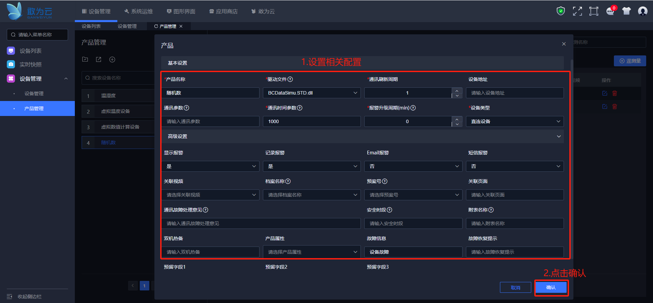Open the 产品属性 dropdown
Viewport: 653px width, 303px height.
312,252
